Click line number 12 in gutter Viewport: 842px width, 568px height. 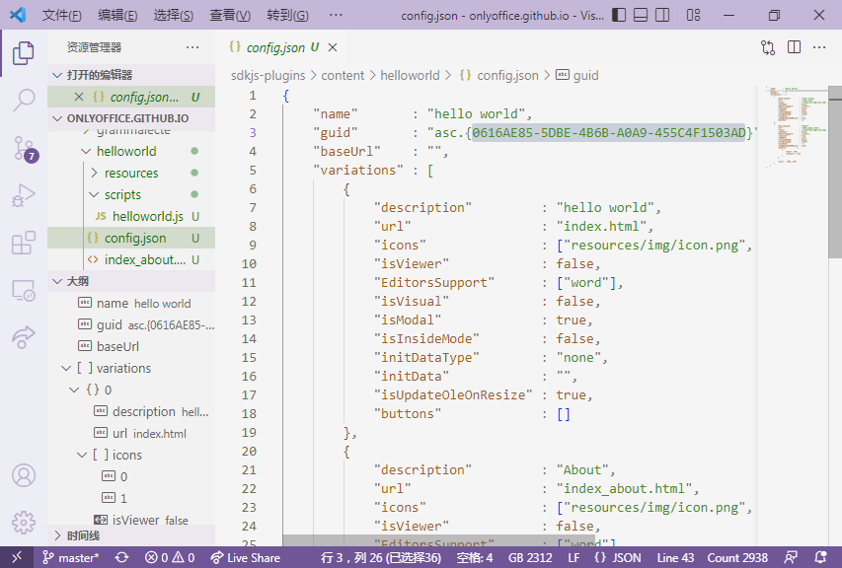click(x=249, y=302)
